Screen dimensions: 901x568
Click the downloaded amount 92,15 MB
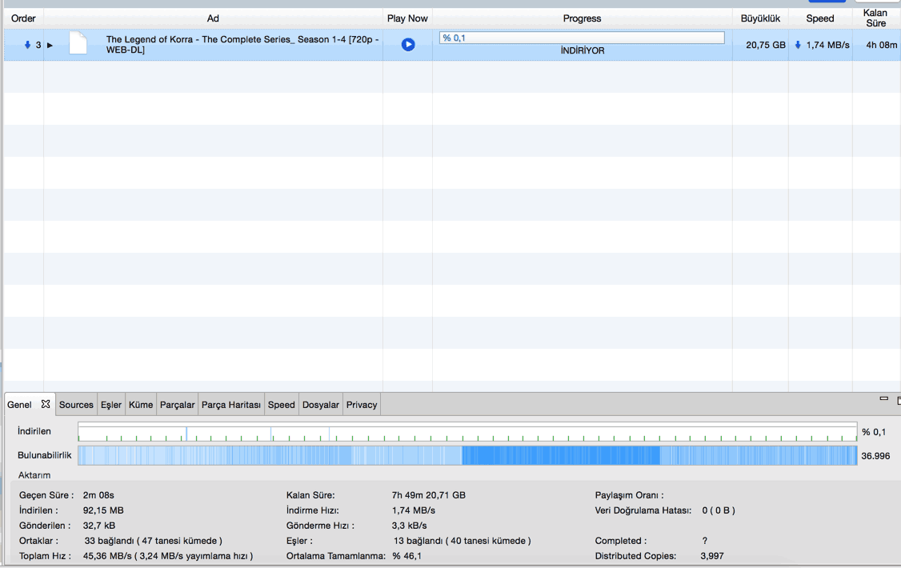point(103,510)
